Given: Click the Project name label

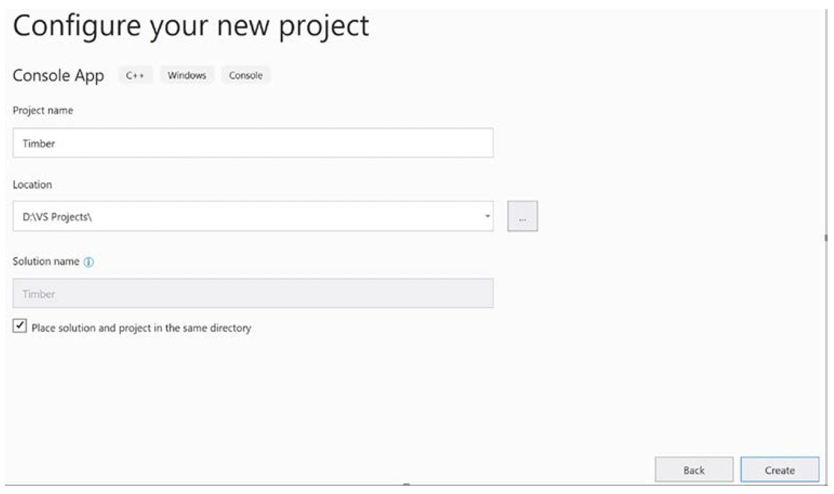Looking at the screenshot, I should 43,111.
